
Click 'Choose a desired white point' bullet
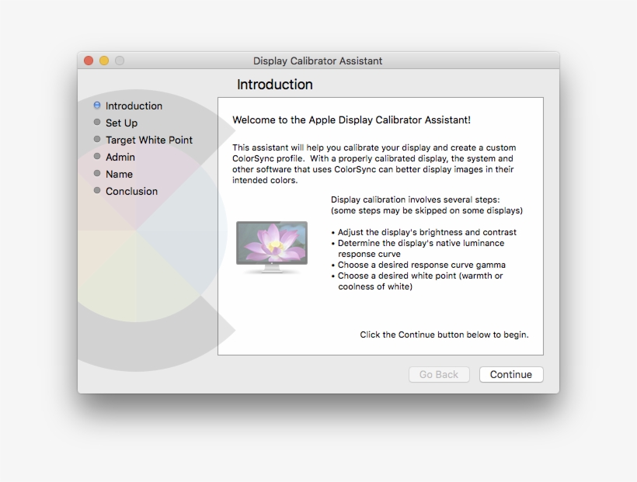(417, 281)
